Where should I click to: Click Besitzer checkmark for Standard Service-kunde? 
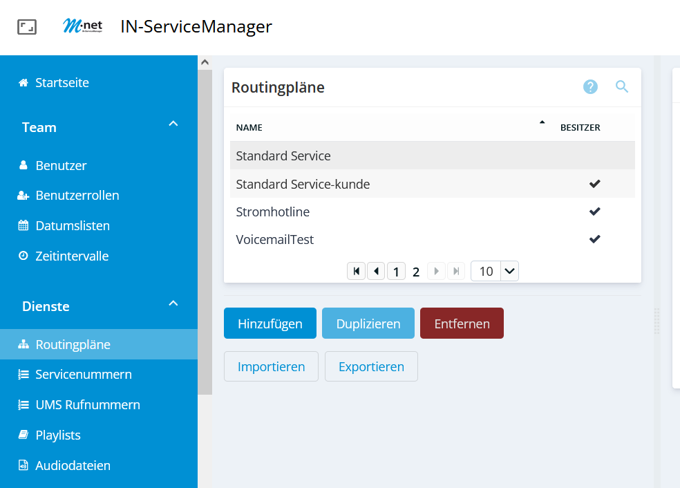pos(594,184)
